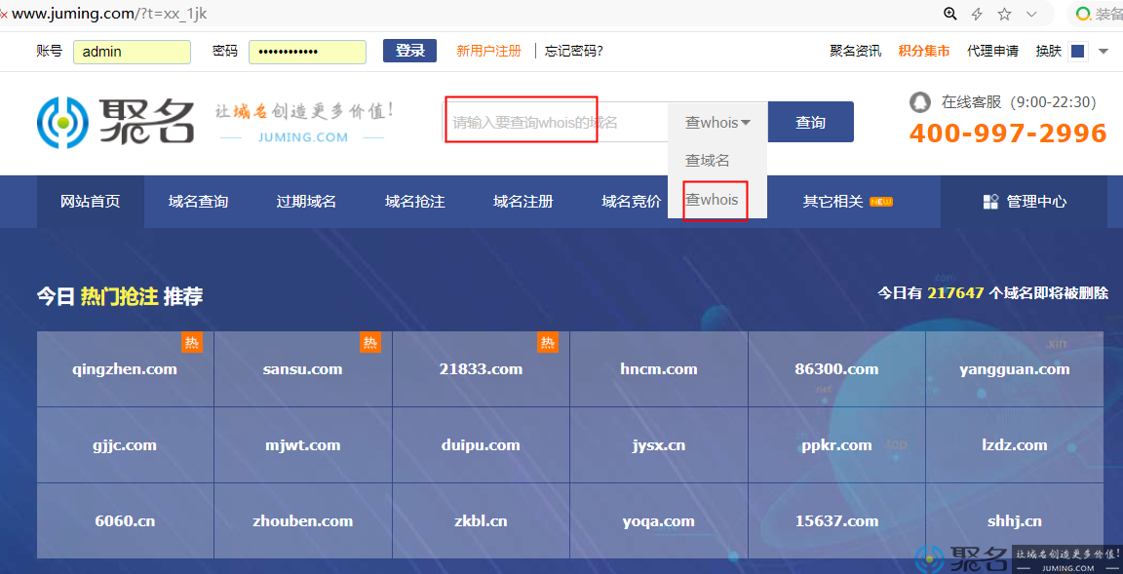Click the zkbl.cn domain cell

482,521
